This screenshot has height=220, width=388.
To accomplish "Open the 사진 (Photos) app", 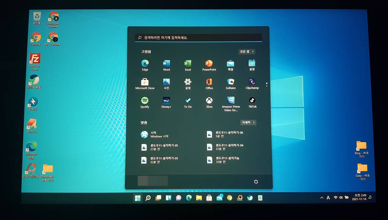I will 167,84.
